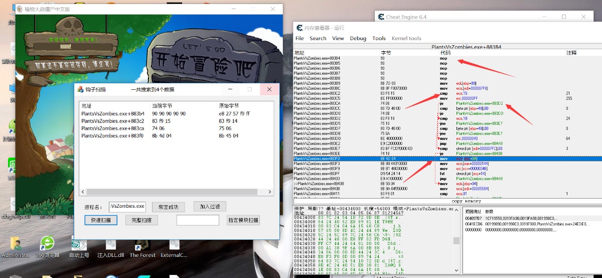Click original bytes e8 27 57 f9 ff
The image size is (602, 278).
(234, 113)
